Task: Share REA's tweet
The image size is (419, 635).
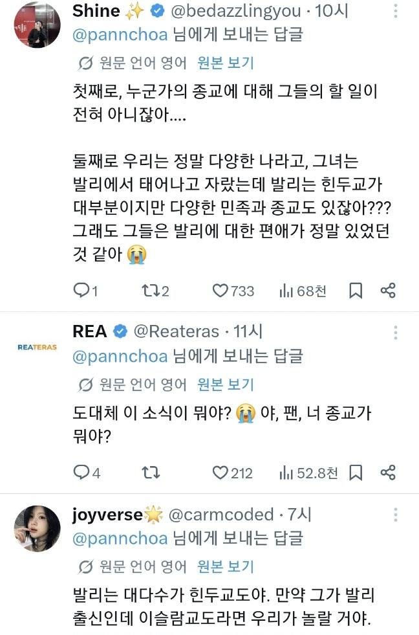Action: [388, 473]
